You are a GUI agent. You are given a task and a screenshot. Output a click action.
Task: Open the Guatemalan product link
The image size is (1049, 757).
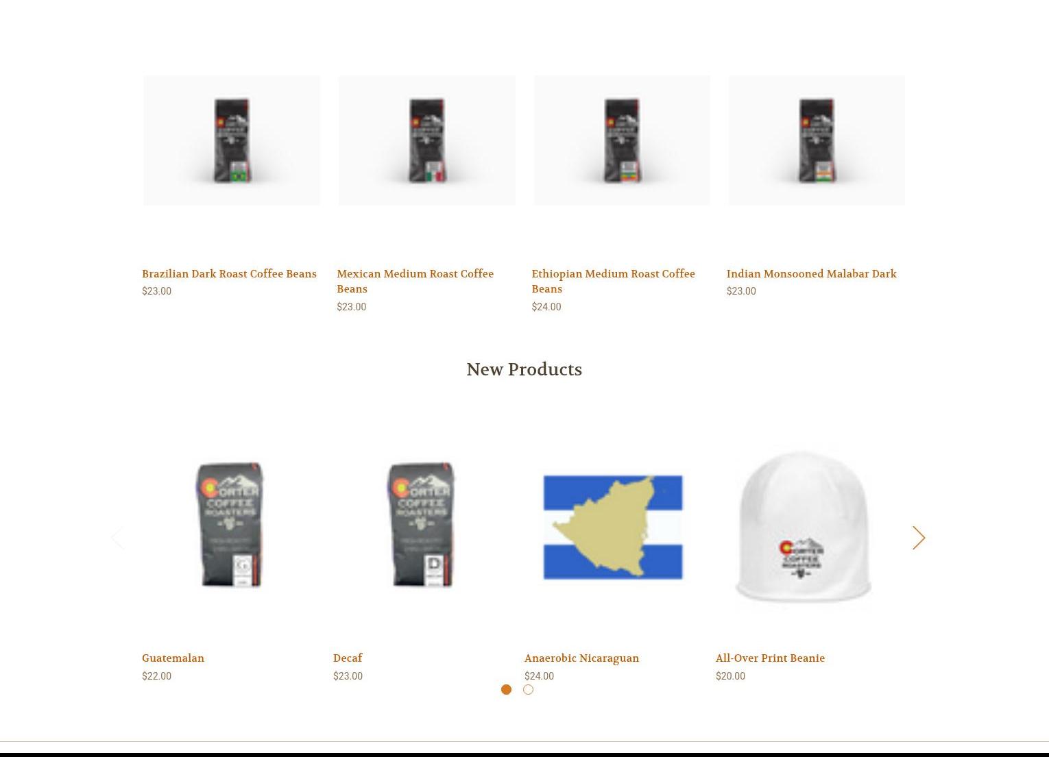click(x=173, y=658)
